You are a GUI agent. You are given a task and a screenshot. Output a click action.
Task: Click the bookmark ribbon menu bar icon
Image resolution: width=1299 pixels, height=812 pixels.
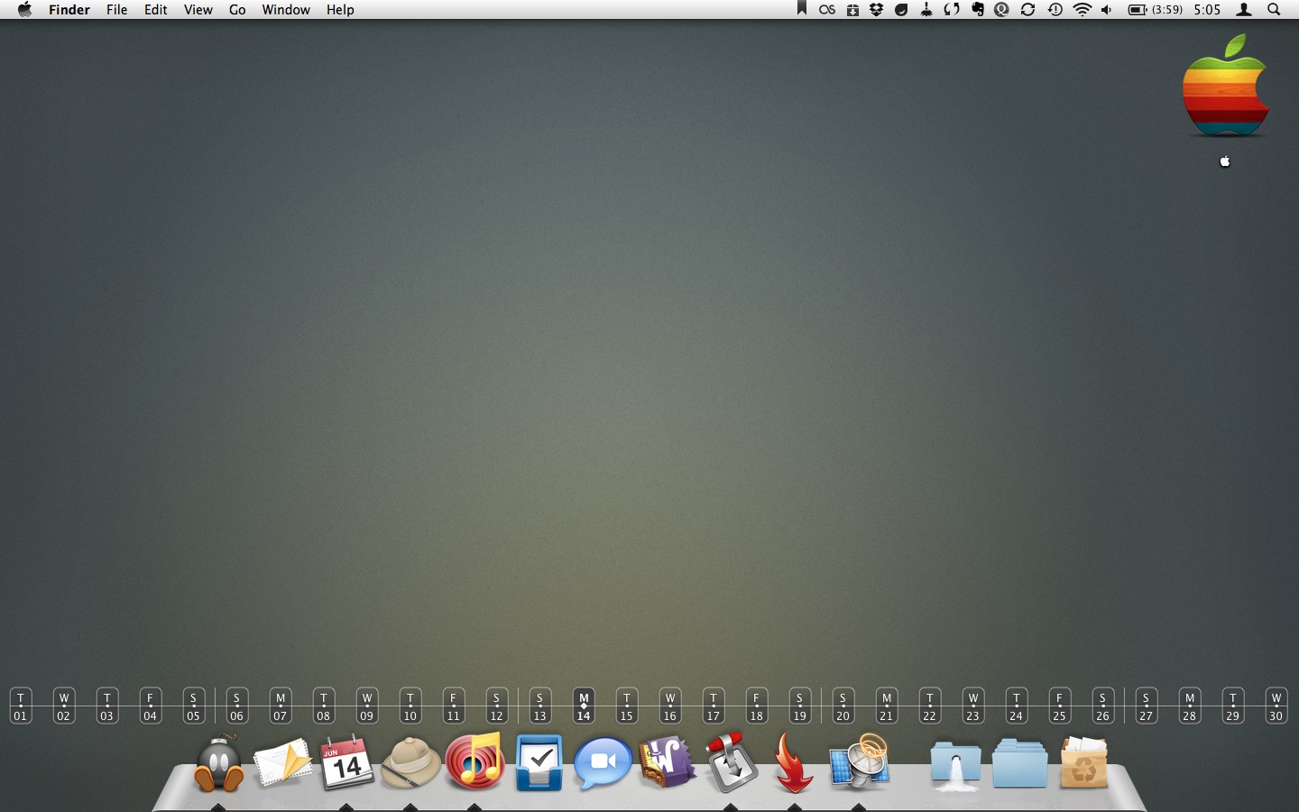click(x=801, y=9)
